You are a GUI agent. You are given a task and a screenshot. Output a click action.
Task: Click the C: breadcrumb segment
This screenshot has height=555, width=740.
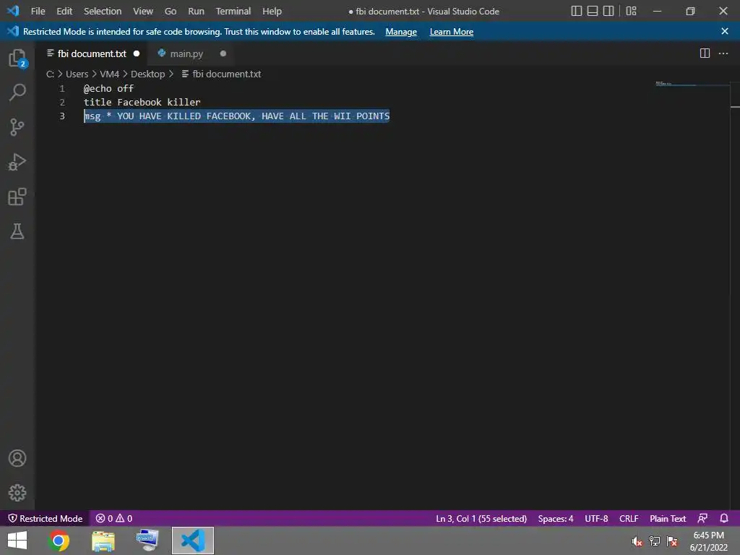[50, 74]
